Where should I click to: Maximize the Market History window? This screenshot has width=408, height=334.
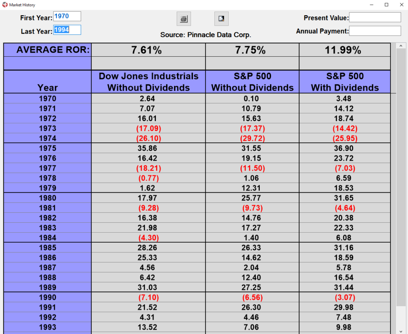(x=386, y=5)
